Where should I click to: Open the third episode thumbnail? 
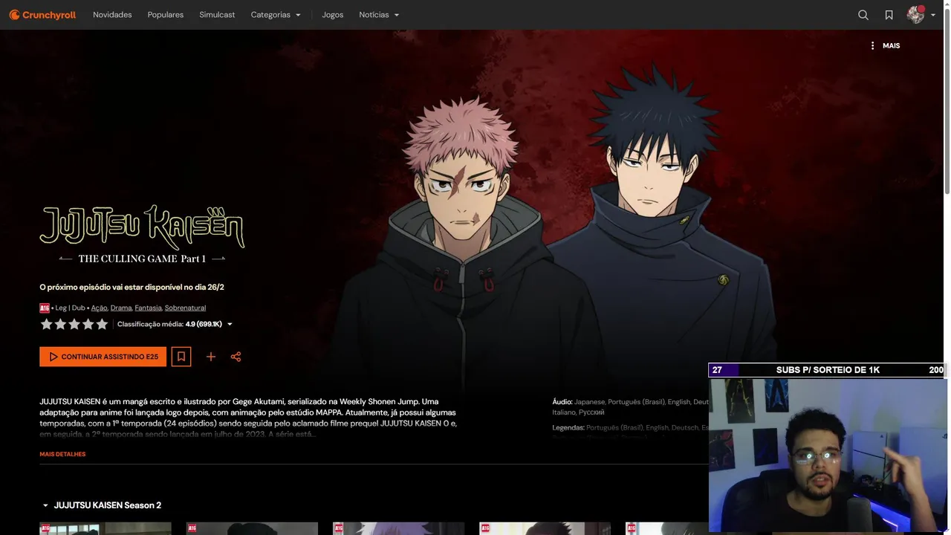(398, 528)
